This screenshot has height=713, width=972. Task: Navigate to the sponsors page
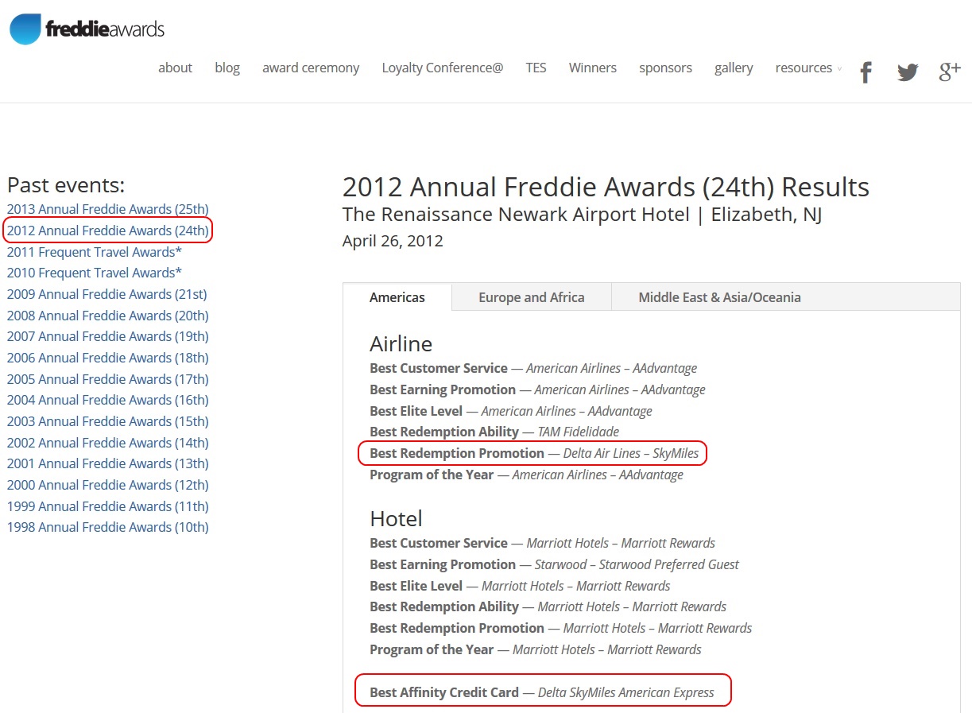665,68
